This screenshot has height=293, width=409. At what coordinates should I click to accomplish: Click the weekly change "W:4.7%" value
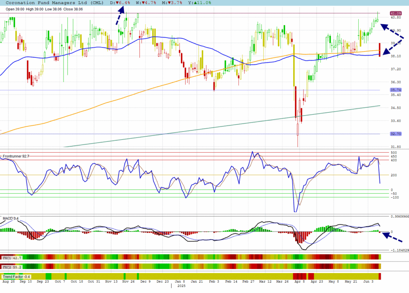pyautogui.click(x=146, y=3)
